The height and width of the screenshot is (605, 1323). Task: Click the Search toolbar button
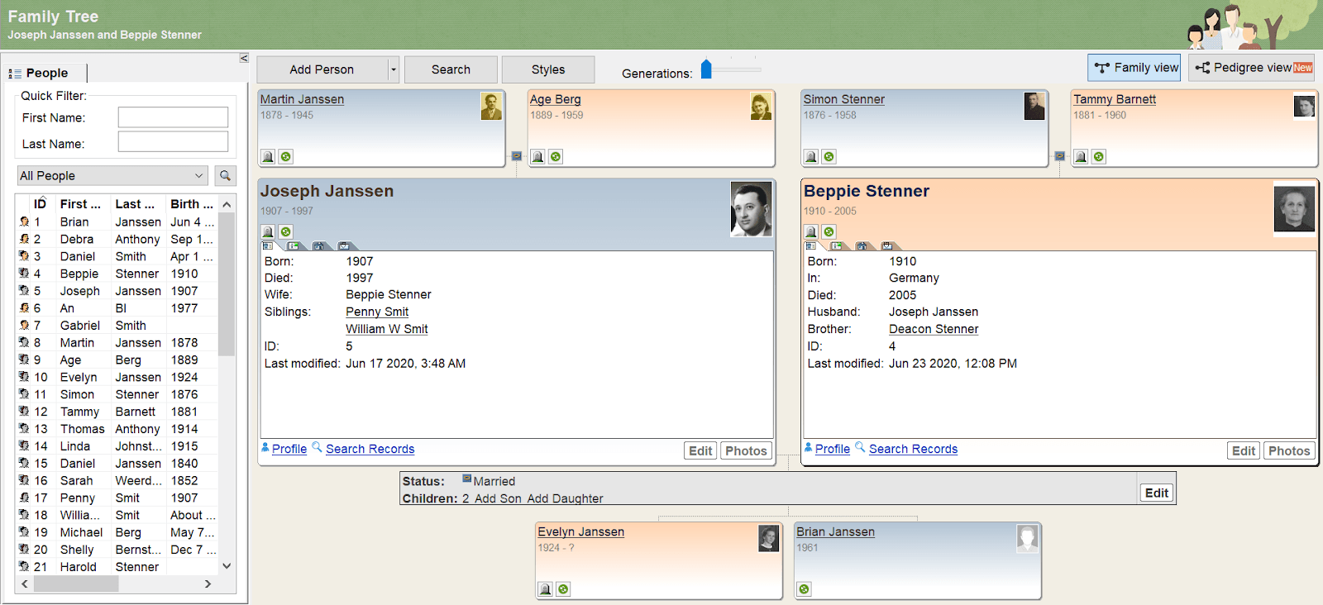[x=451, y=69]
